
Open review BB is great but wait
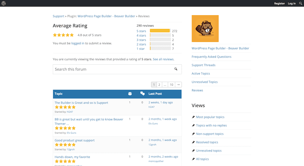(89, 122)
